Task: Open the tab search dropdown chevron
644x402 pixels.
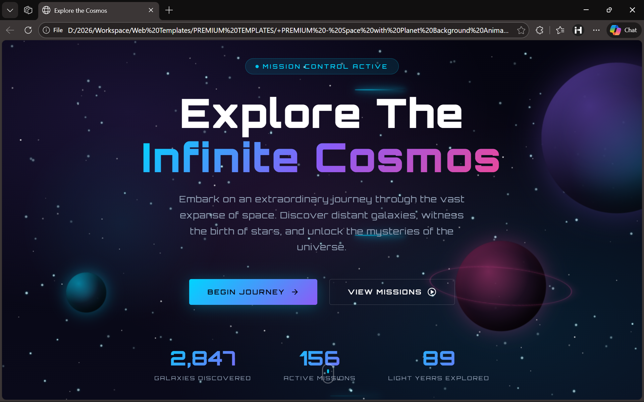Action: (10, 10)
